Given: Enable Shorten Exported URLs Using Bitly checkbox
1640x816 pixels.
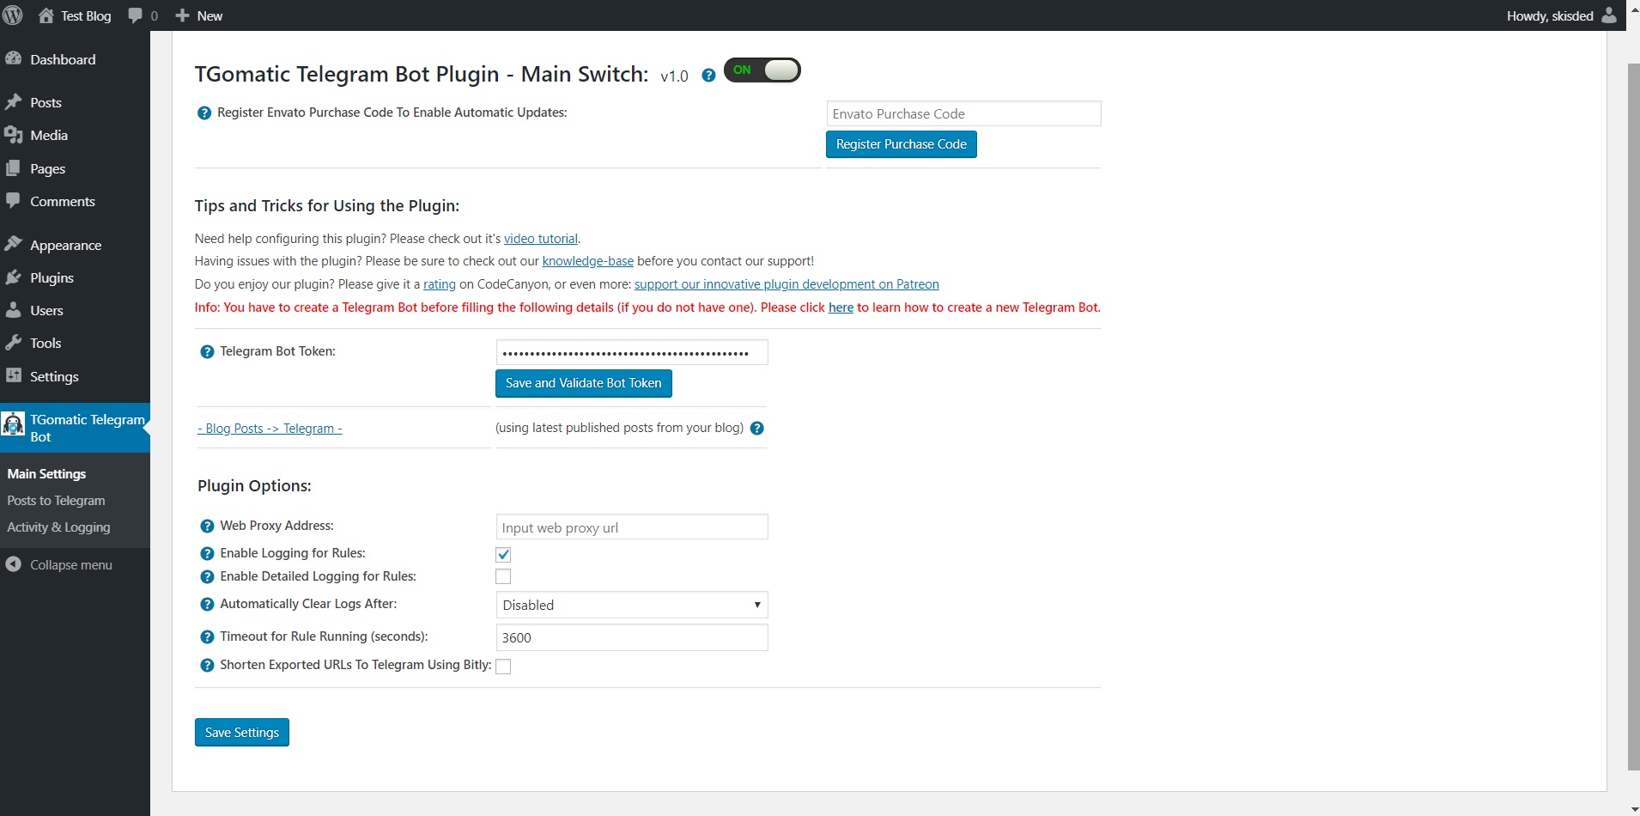Looking at the screenshot, I should [x=503, y=667].
